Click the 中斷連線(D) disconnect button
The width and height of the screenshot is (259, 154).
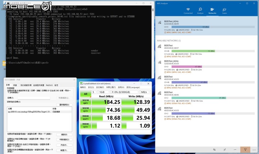tap(64, 140)
